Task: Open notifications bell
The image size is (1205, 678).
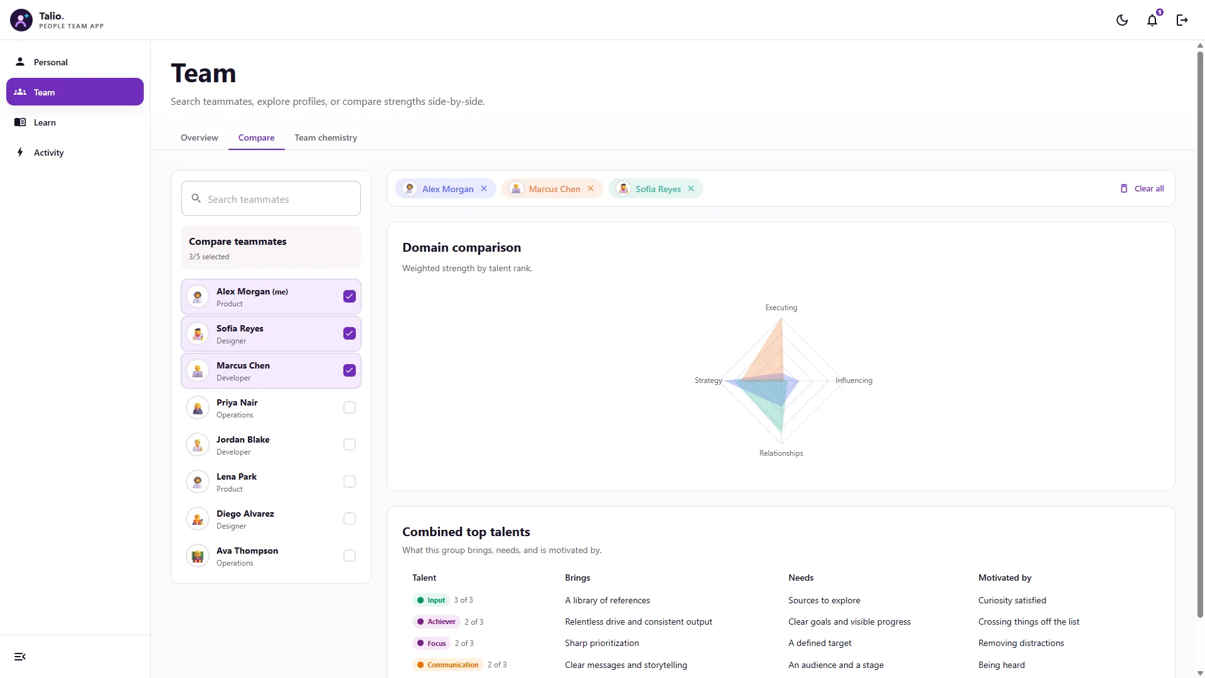Action: (1152, 20)
